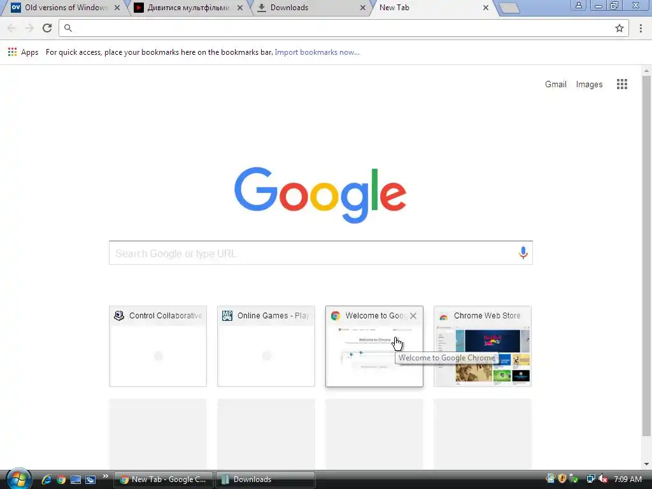Screen dimensions: 652x489
Task: Click the scrollbar down arrow
Action: click(647, 464)
